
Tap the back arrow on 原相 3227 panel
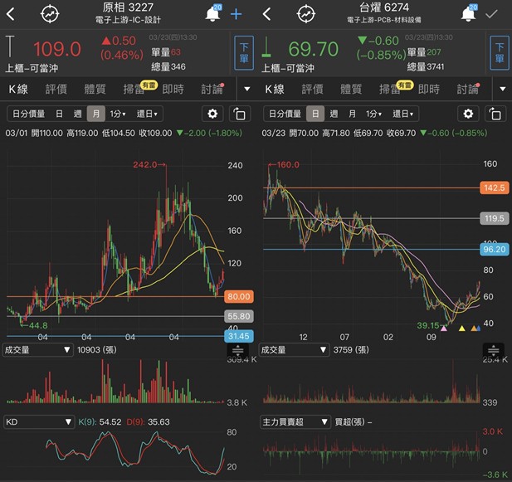point(11,14)
